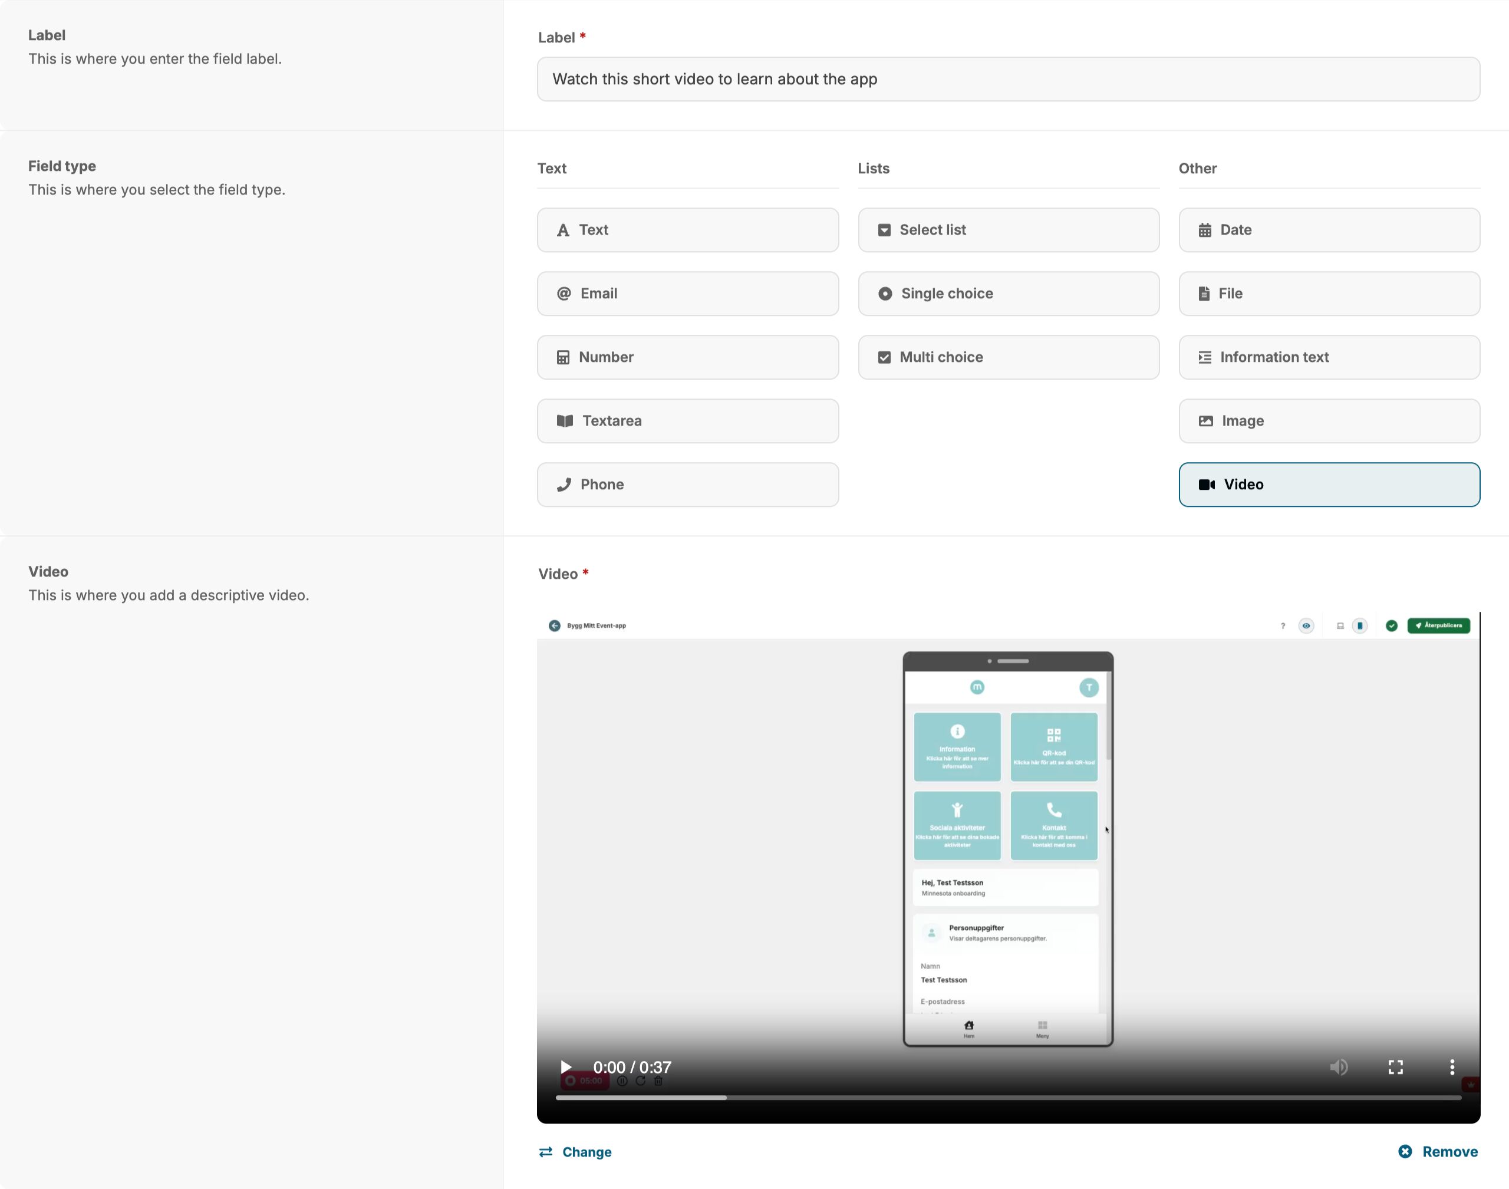Choose the Image field type
1509x1189 pixels.
click(x=1329, y=420)
